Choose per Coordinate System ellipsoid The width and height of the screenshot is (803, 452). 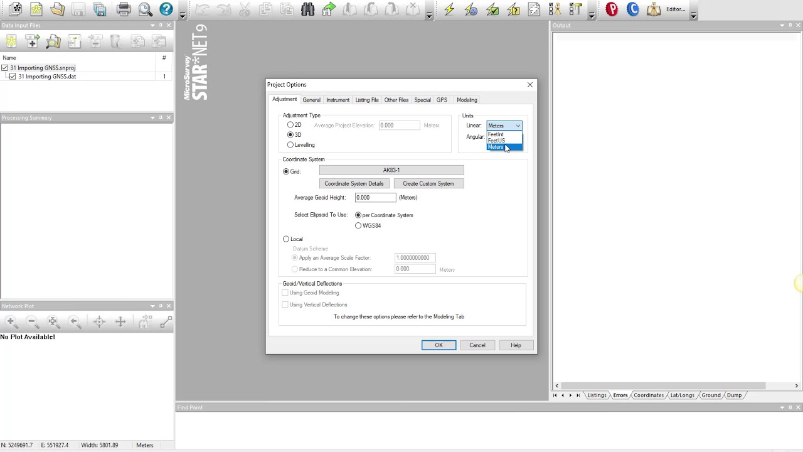(x=358, y=215)
